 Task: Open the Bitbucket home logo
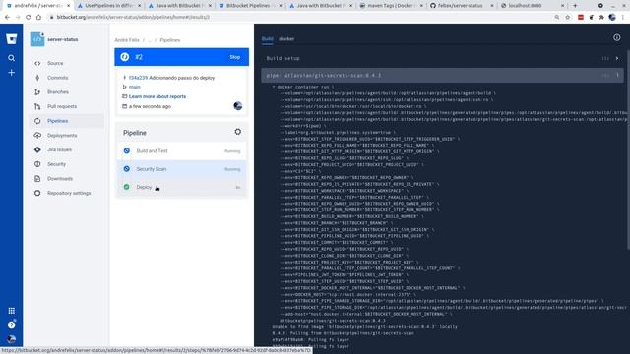11,39
